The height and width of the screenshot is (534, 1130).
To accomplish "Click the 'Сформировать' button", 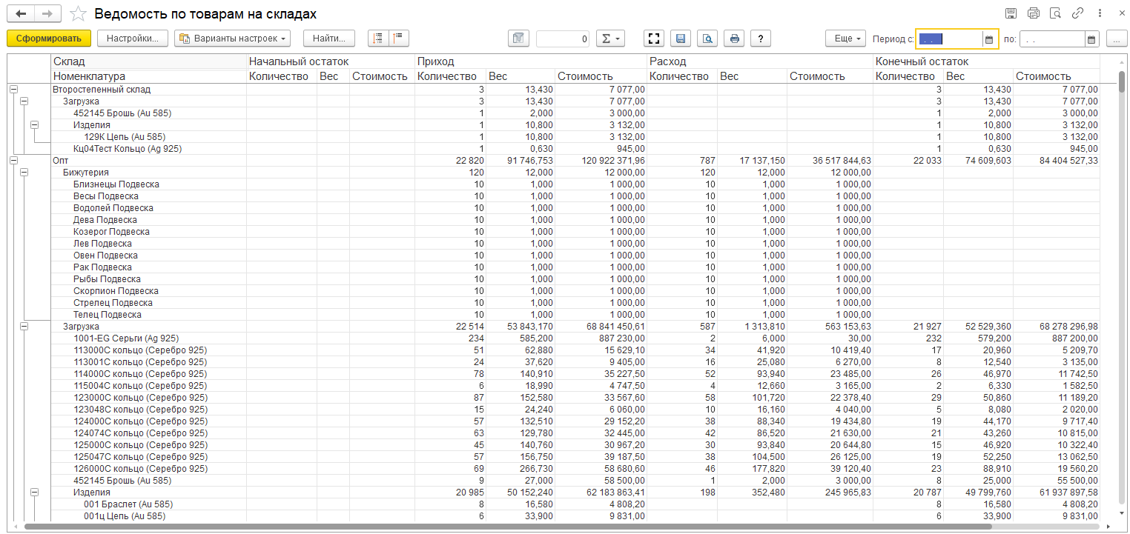I will 49,39.
